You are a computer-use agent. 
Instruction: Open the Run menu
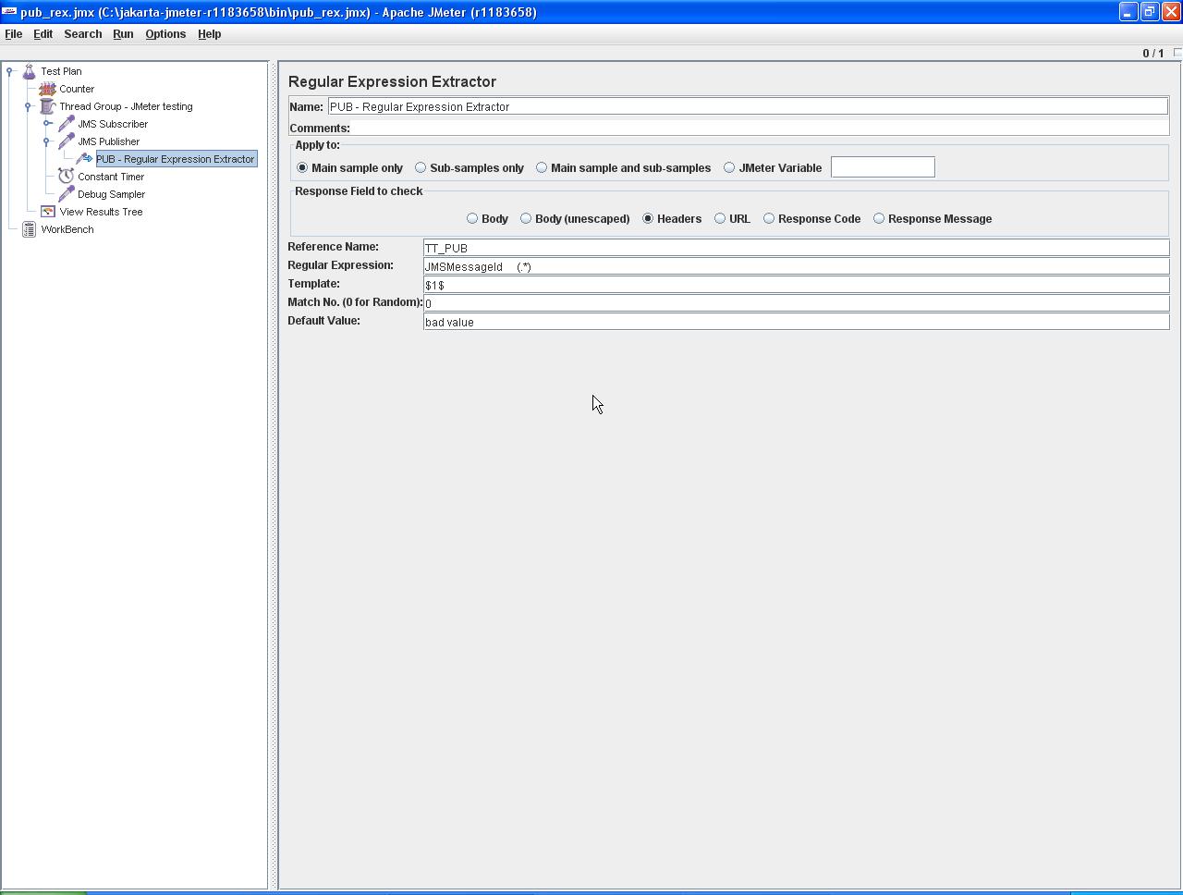point(123,34)
